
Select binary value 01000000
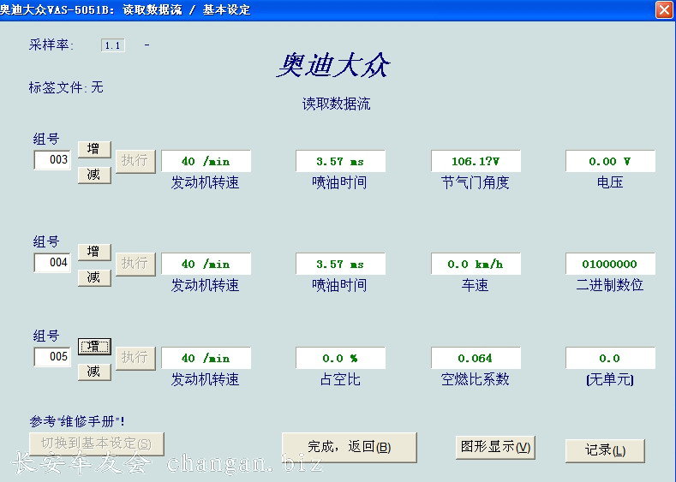coord(610,264)
